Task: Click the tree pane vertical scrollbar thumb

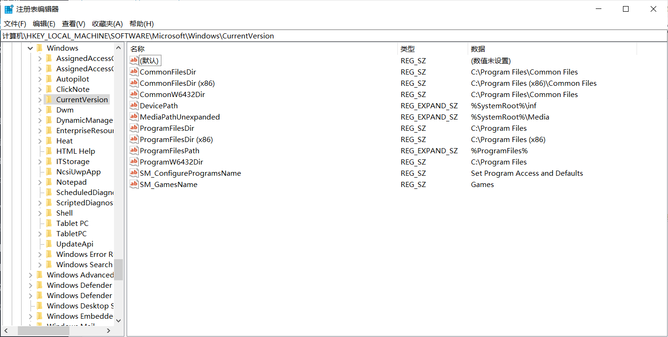Action: 118,270
